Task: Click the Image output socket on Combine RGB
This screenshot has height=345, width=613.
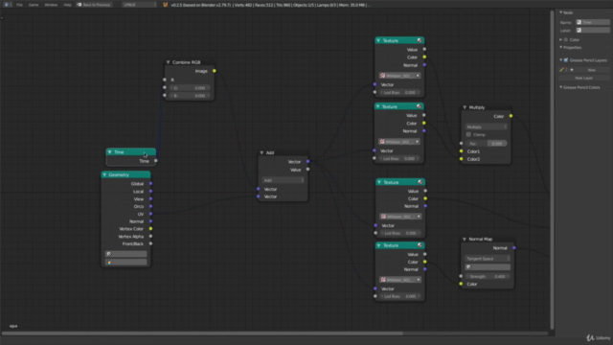Action: point(215,71)
